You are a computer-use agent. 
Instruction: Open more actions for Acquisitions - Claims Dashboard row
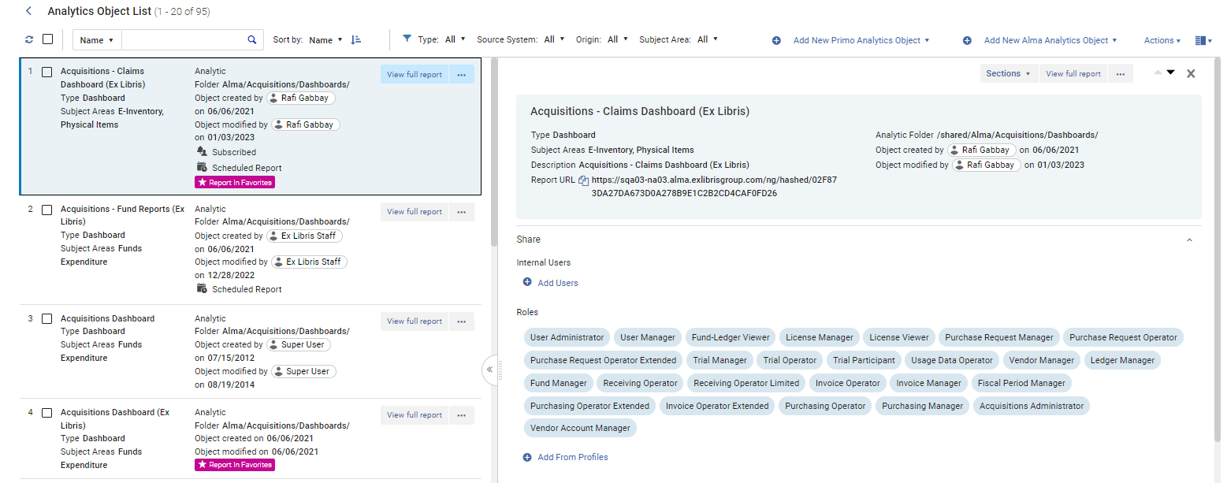[x=462, y=74]
